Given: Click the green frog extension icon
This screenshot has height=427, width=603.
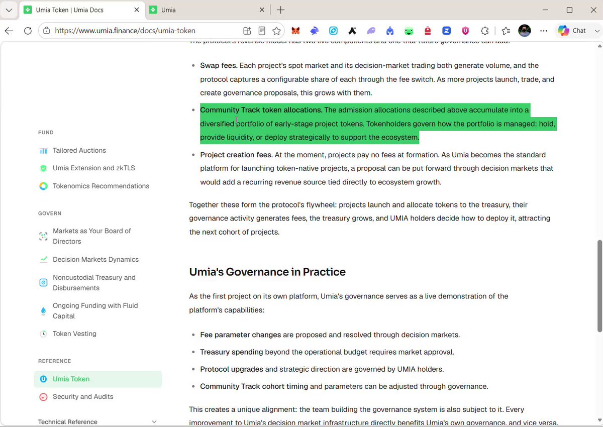Looking at the screenshot, I should 409,31.
